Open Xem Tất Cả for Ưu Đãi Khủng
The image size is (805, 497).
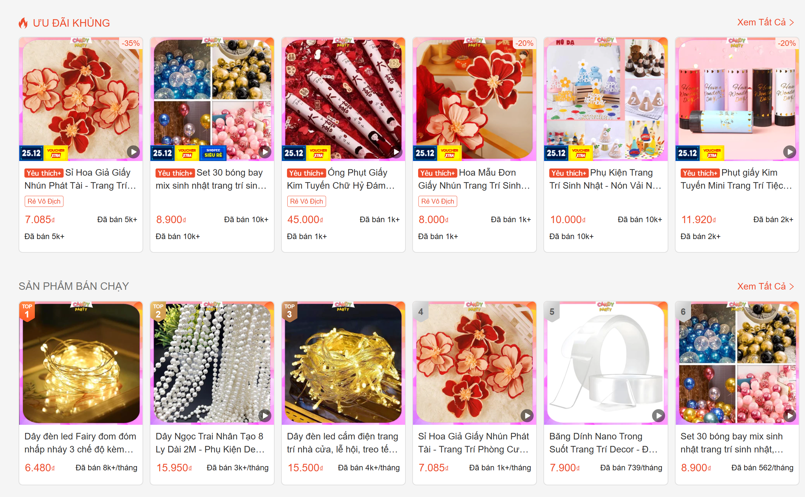click(766, 22)
